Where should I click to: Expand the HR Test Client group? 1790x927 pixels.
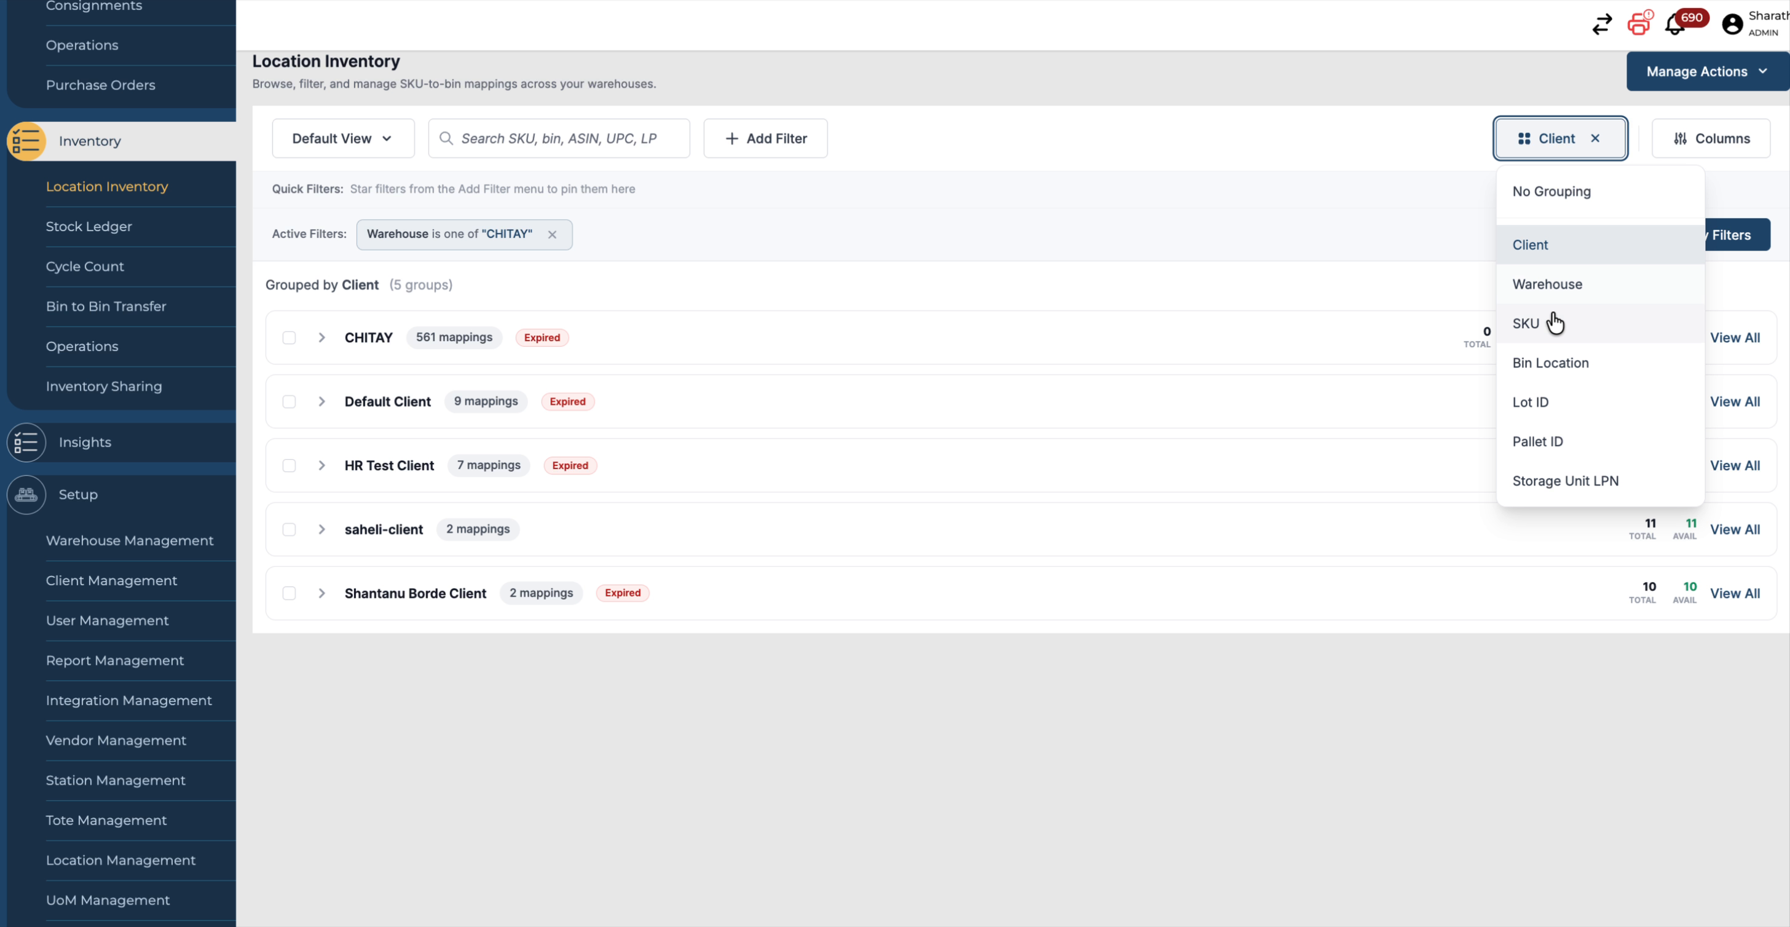click(x=321, y=465)
